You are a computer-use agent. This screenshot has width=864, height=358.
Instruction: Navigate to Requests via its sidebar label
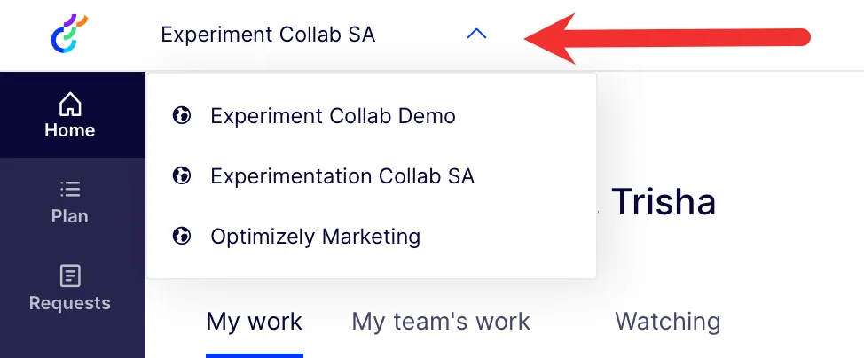70,303
